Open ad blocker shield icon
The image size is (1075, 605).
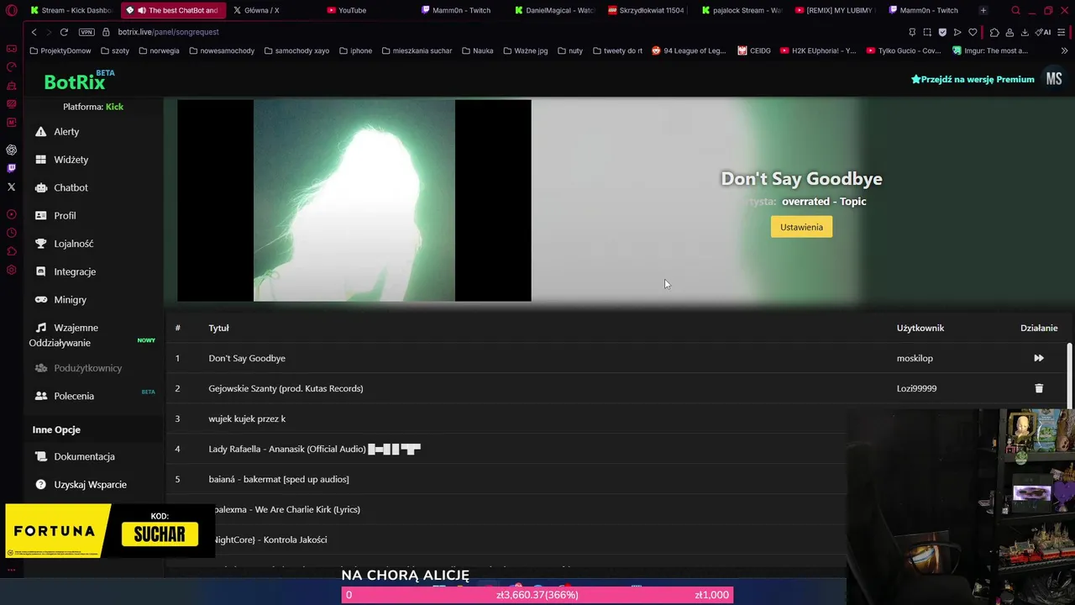tap(942, 32)
